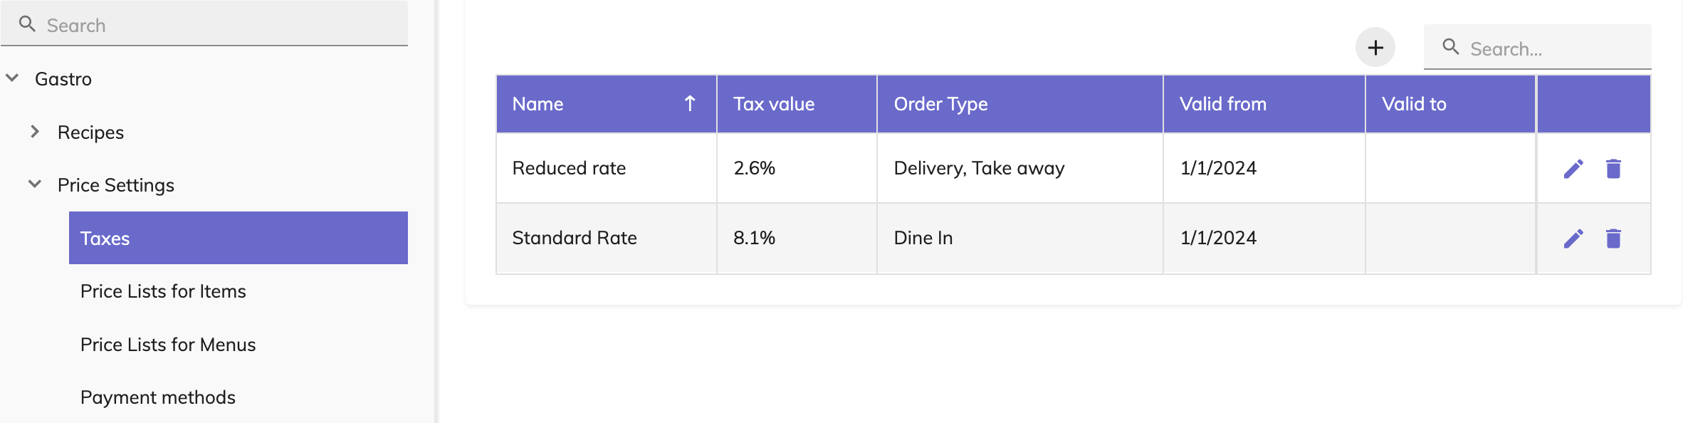Click the add new tax plus button

pyautogui.click(x=1375, y=48)
